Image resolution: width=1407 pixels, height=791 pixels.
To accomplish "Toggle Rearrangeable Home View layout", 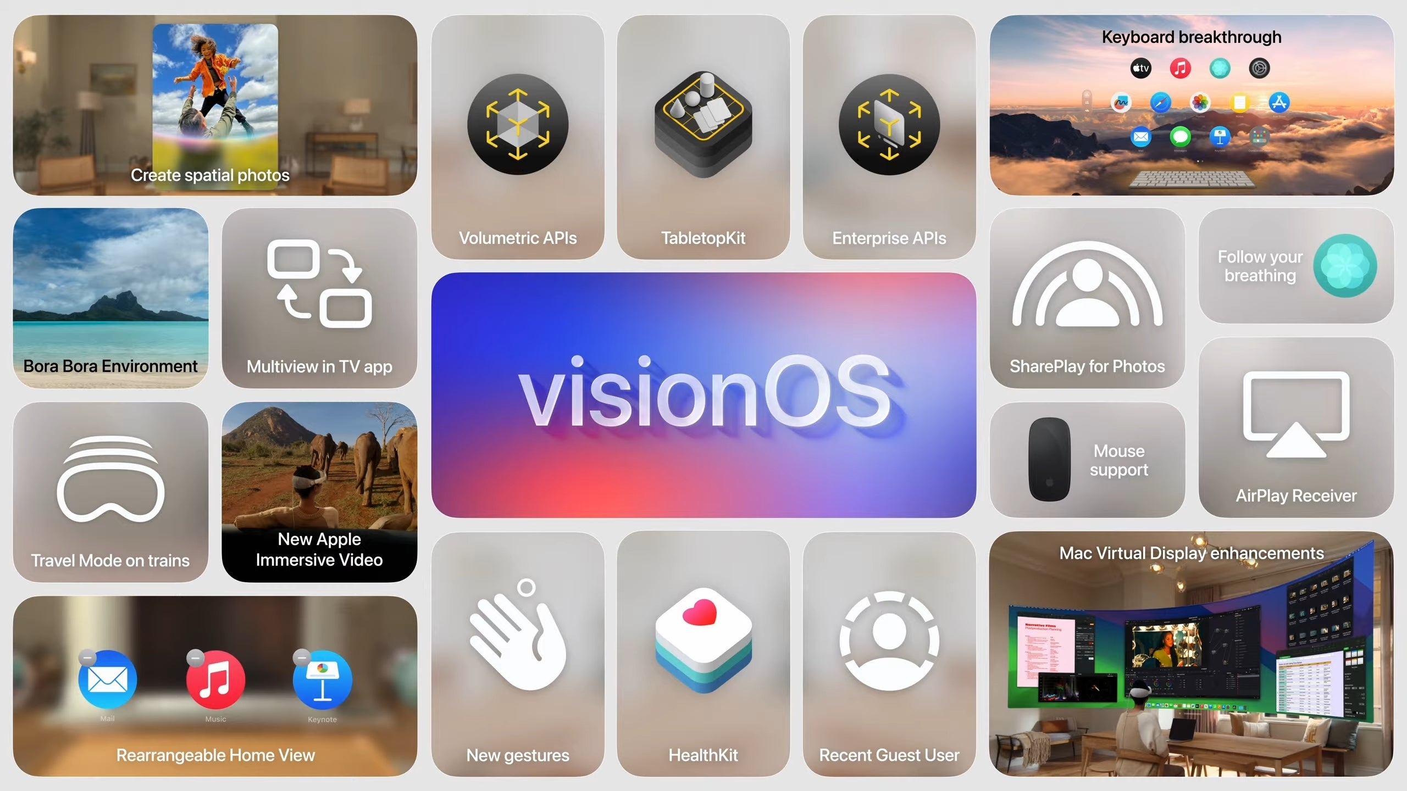I will point(214,688).
